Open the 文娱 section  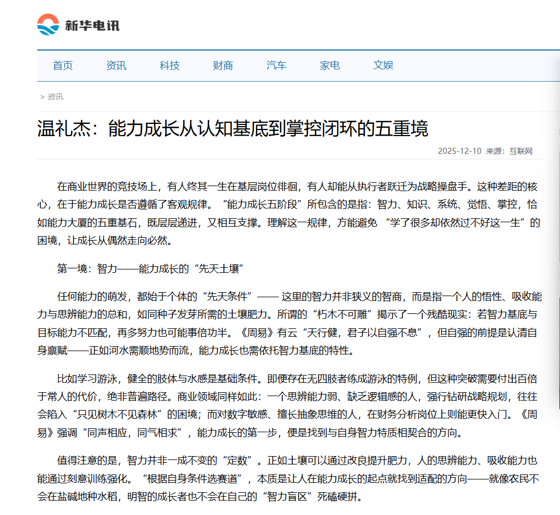[383, 65]
